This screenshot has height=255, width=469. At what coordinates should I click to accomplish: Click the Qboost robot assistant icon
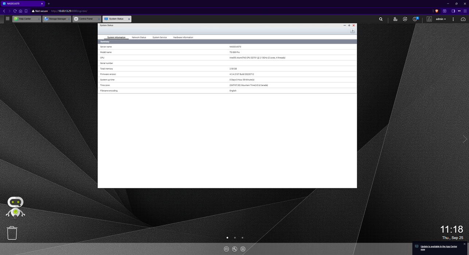(x=15, y=208)
